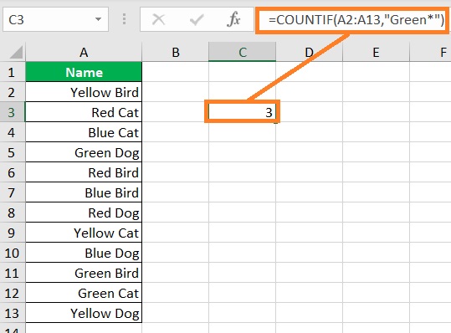Click the green Name header cell
This screenshot has width=451, height=333.
point(84,72)
